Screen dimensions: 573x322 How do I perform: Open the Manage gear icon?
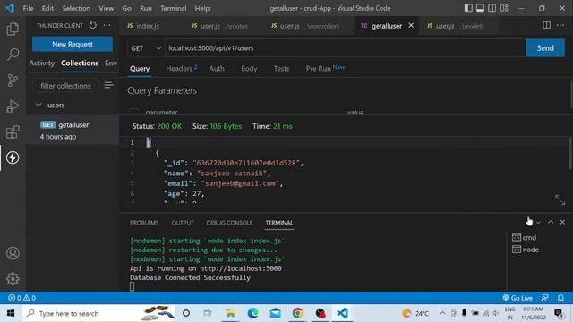click(x=13, y=279)
